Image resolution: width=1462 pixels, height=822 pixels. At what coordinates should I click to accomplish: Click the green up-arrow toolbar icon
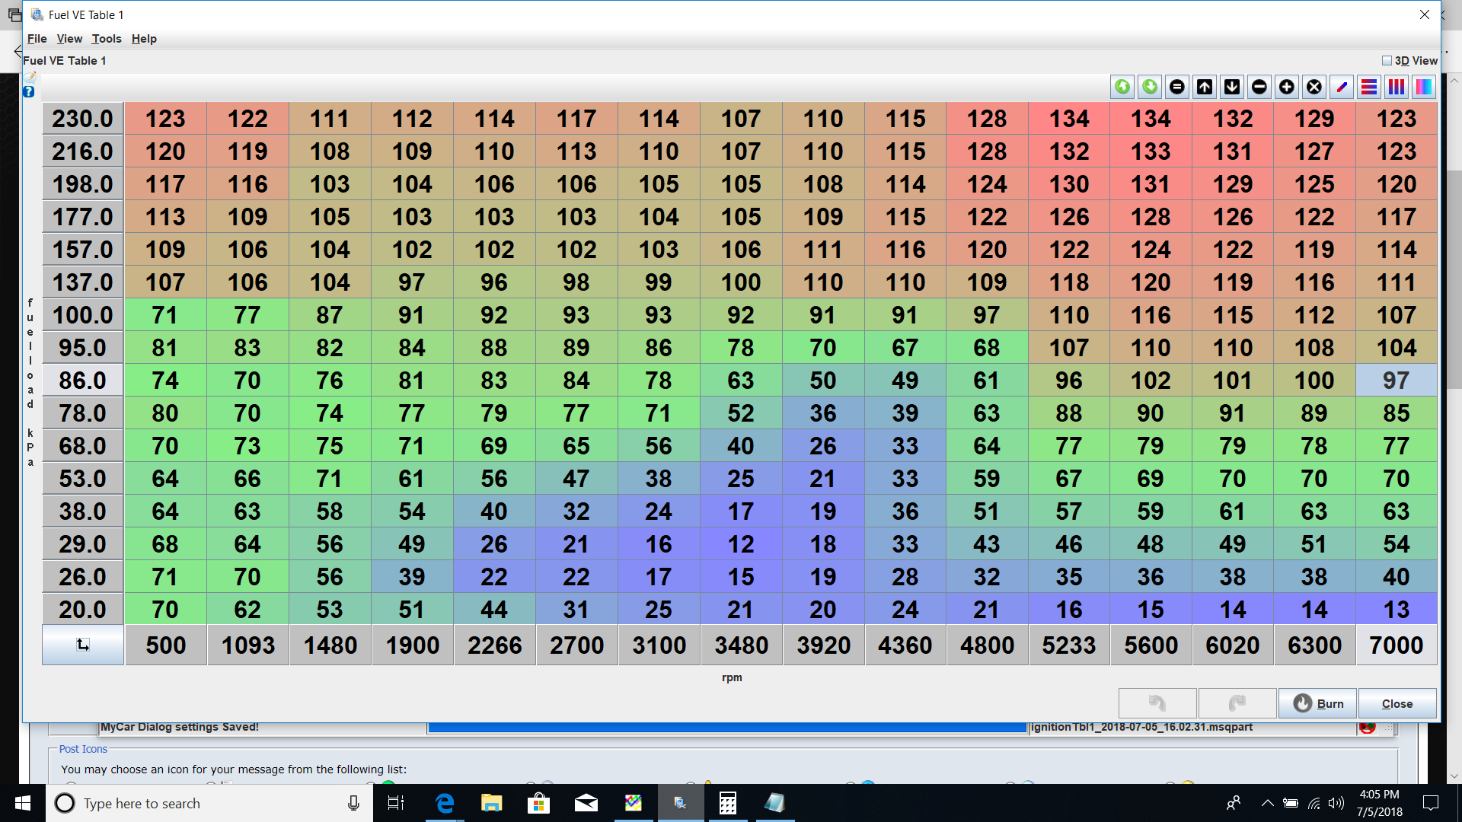point(1122,87)
